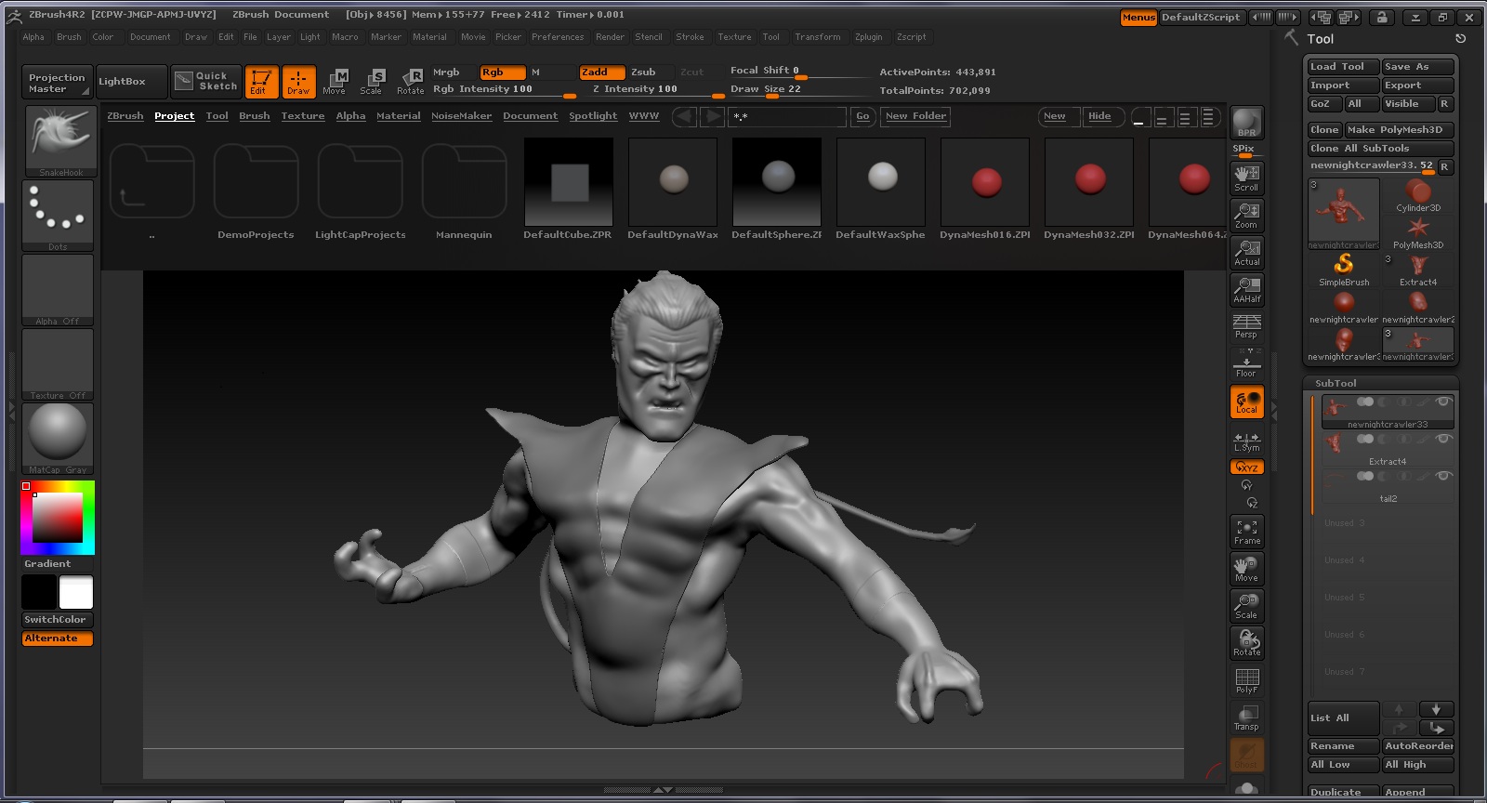This screenshot has width=1487, height=803.
Task: Hide the tail2 subtool eye icon
Action: [1443, 476]
